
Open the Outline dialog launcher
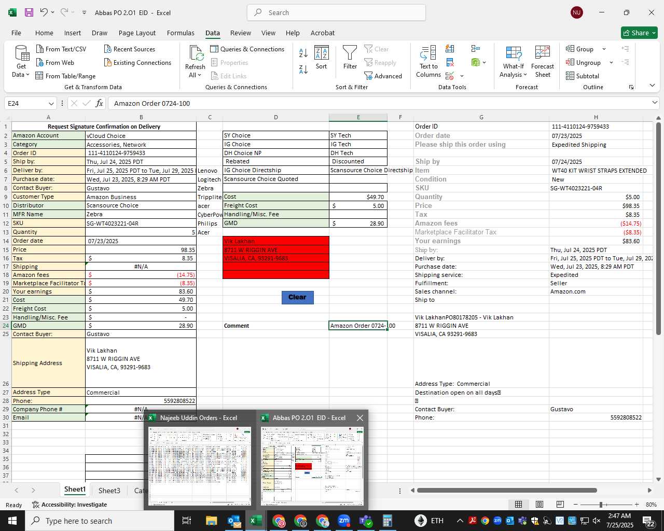tap(631, 87)
